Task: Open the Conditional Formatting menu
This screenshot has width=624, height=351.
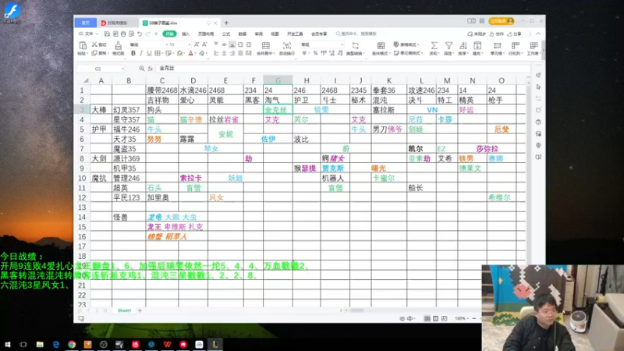Action: point(381,48)
